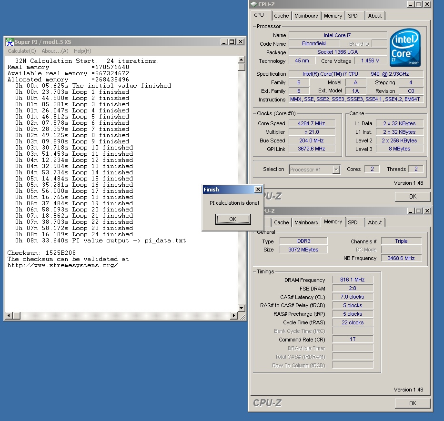Click OK in the top CPU-Z window
The width and height of the screenshot is (444, 421).
pos(413,197)
